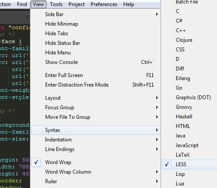This screenshot has height=188, width=217.
Task: Set syntax to Groovy
Action: [x=190, y=107]
